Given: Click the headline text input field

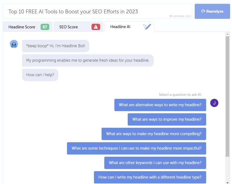Looking at the screenshot, I should pyautogui.click(x=97, y=11).
